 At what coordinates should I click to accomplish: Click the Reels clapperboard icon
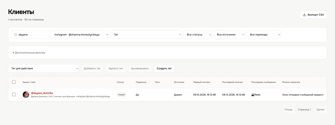click(x=253, y=95)
